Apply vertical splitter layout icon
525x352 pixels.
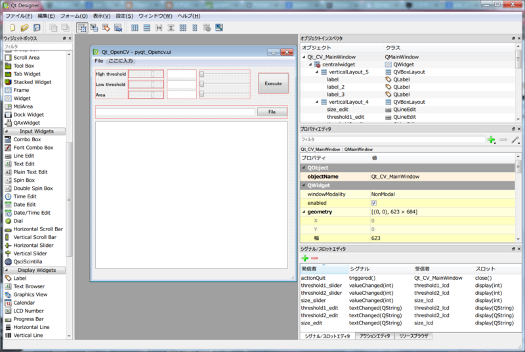click(x=171, y=28)
